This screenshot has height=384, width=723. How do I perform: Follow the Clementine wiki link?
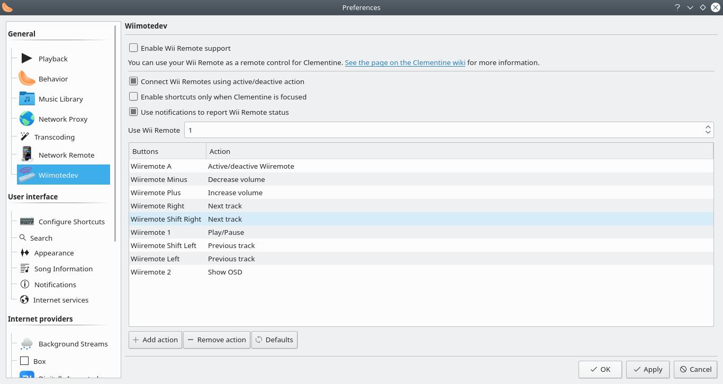tap(405, 62)
